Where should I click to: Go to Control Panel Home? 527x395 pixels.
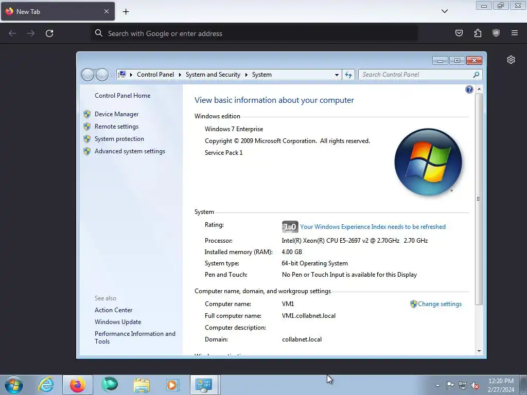point(122,96)
